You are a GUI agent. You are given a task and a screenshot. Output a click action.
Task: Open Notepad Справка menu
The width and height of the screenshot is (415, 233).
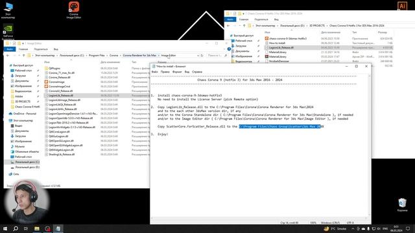click(197, 72)
